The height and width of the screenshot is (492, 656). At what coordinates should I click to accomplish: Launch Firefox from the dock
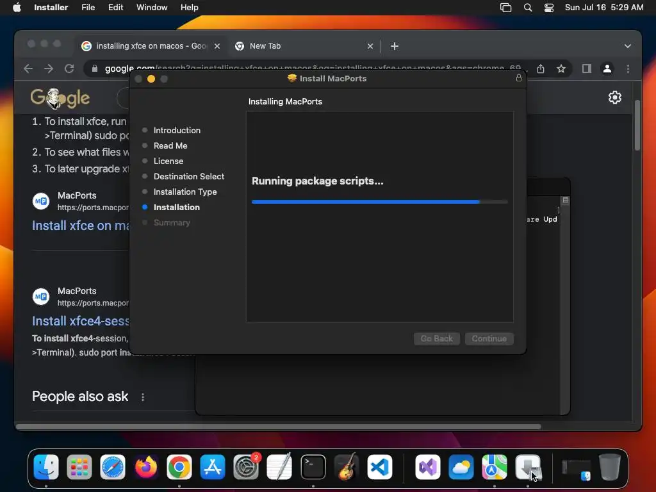click(x=146, y=467)
